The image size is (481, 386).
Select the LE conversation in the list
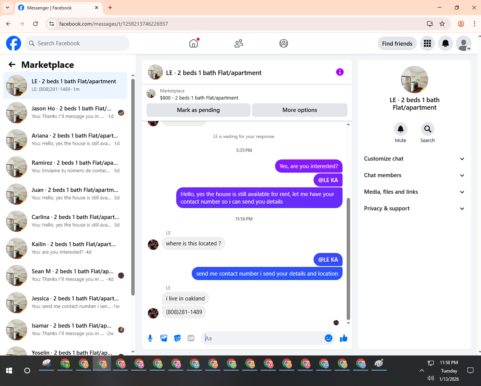pyautogui.click(x=65, y=86)
